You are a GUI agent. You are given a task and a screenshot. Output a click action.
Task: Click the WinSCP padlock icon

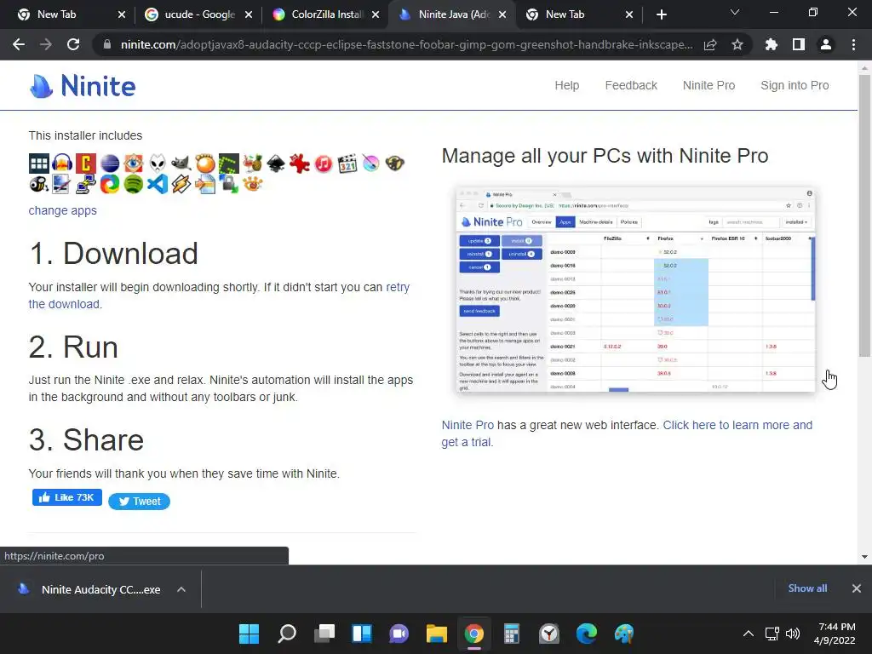tap(228, 184)
